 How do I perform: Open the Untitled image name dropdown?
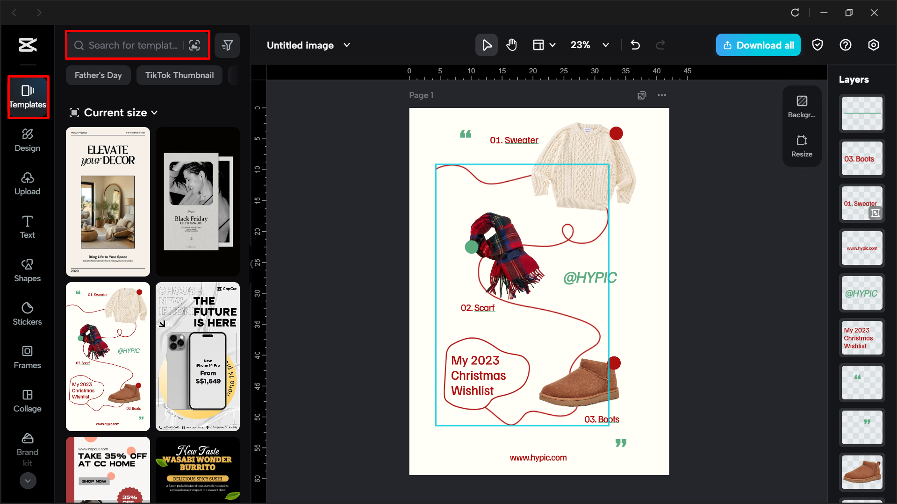pyautogui.click(x=347, y=45)
